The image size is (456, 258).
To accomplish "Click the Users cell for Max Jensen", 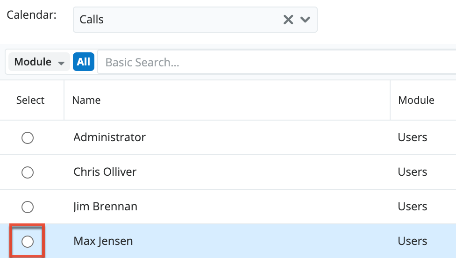I will tap(412, 241).
